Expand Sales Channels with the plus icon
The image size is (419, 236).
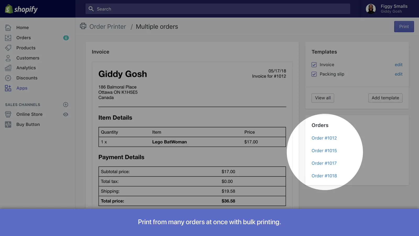(x=66, y=105)
